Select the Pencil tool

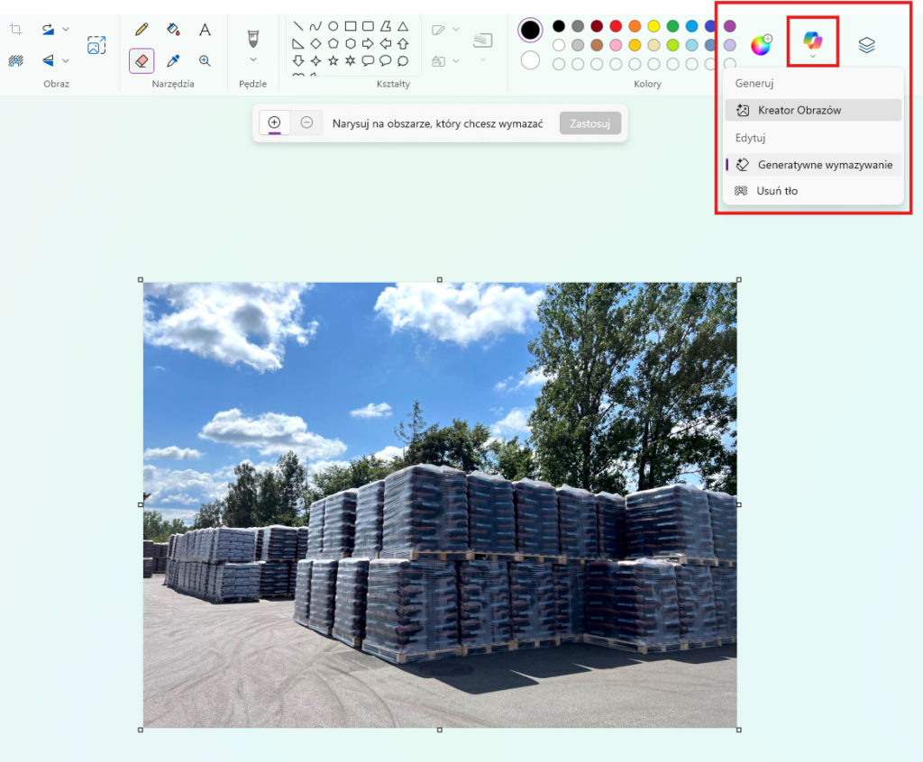(142, 29)
